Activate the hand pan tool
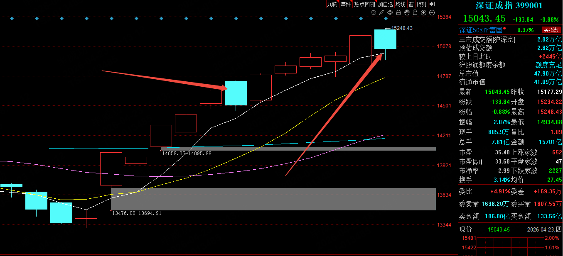The height and width of the screenshot is (256, 563). coord(407,12)
